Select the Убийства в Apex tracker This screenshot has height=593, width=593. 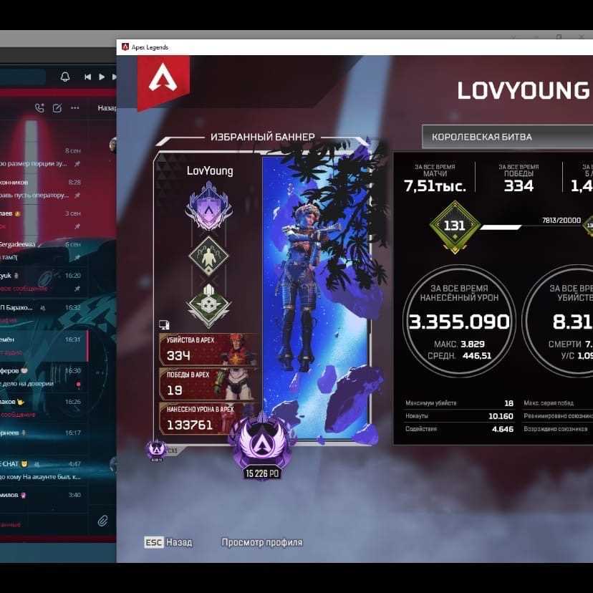tap(208, 349)
